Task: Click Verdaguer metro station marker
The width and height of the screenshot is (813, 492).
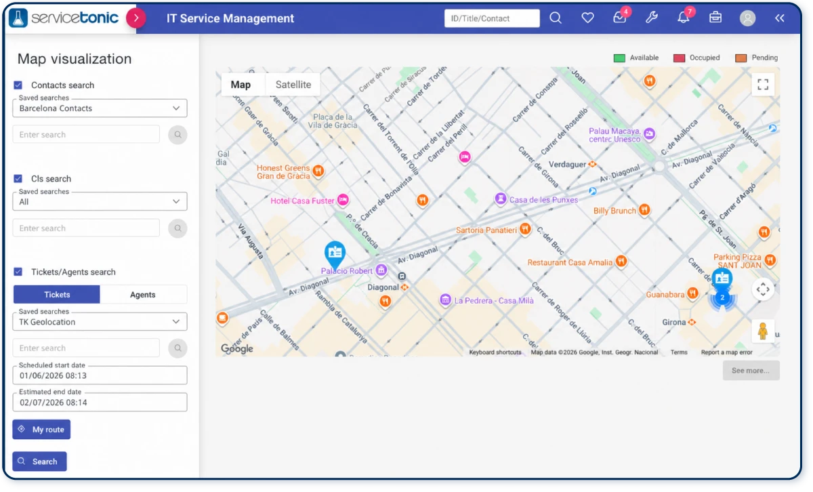Action: [x=591, y=164]
